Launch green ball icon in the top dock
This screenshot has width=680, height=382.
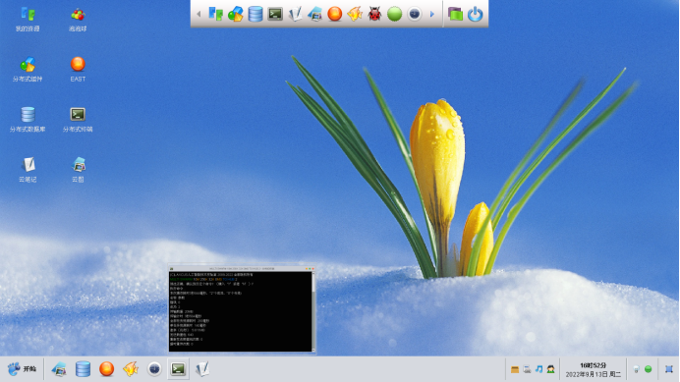395,14
